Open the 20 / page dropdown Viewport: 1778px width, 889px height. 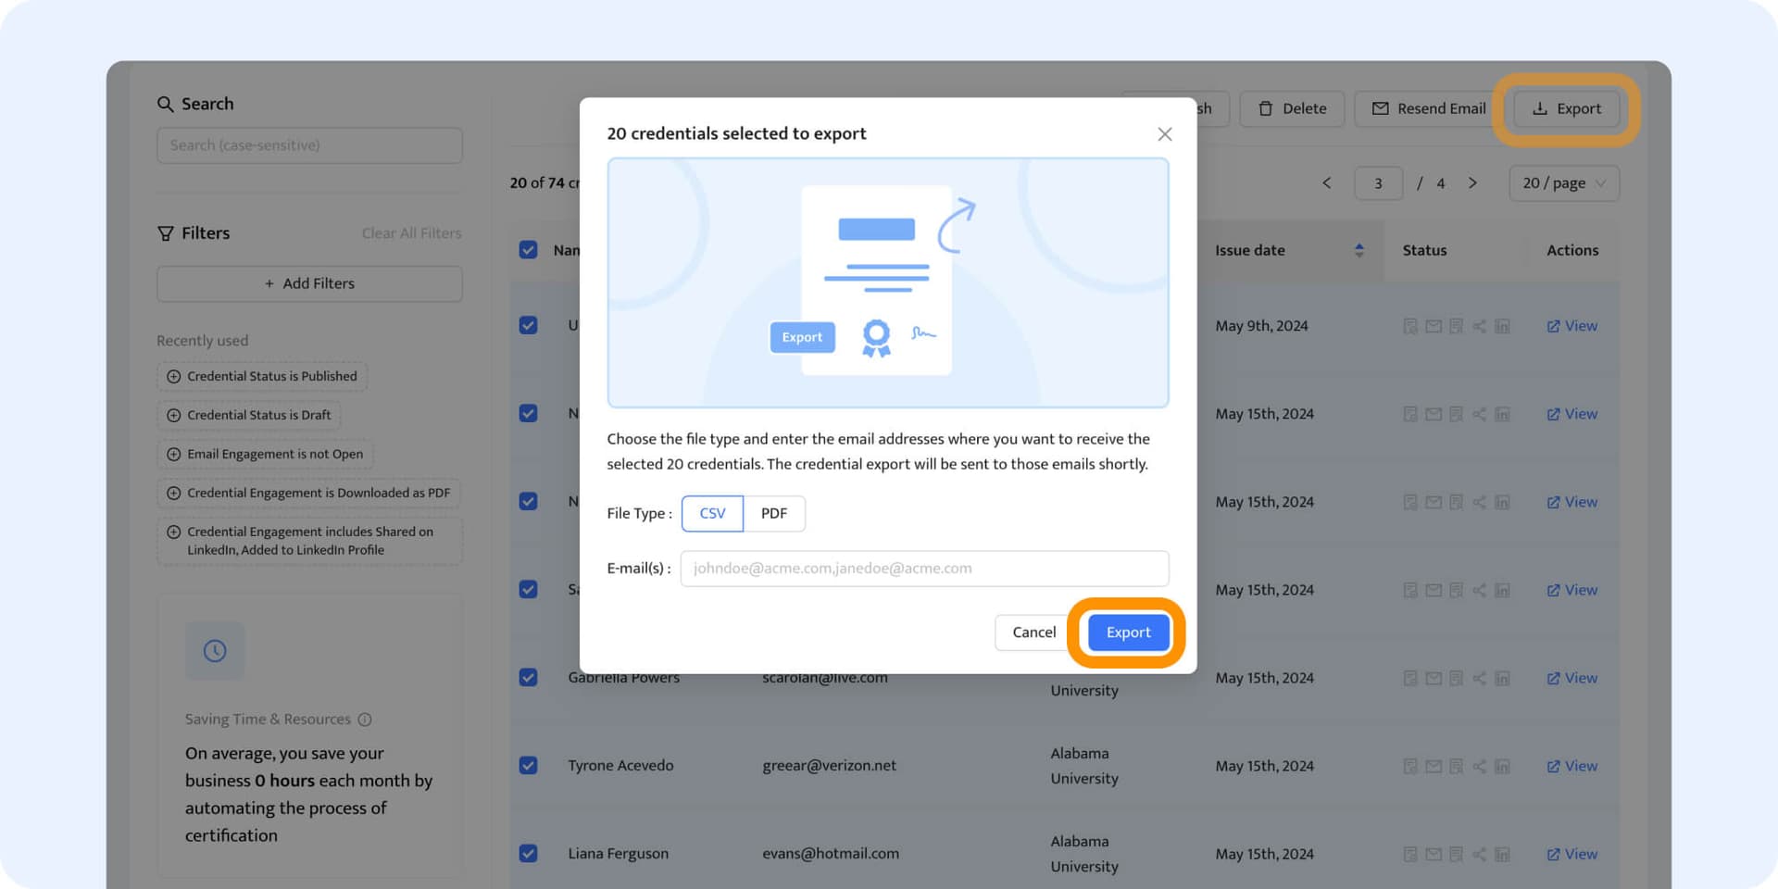tap(1563, 183)
